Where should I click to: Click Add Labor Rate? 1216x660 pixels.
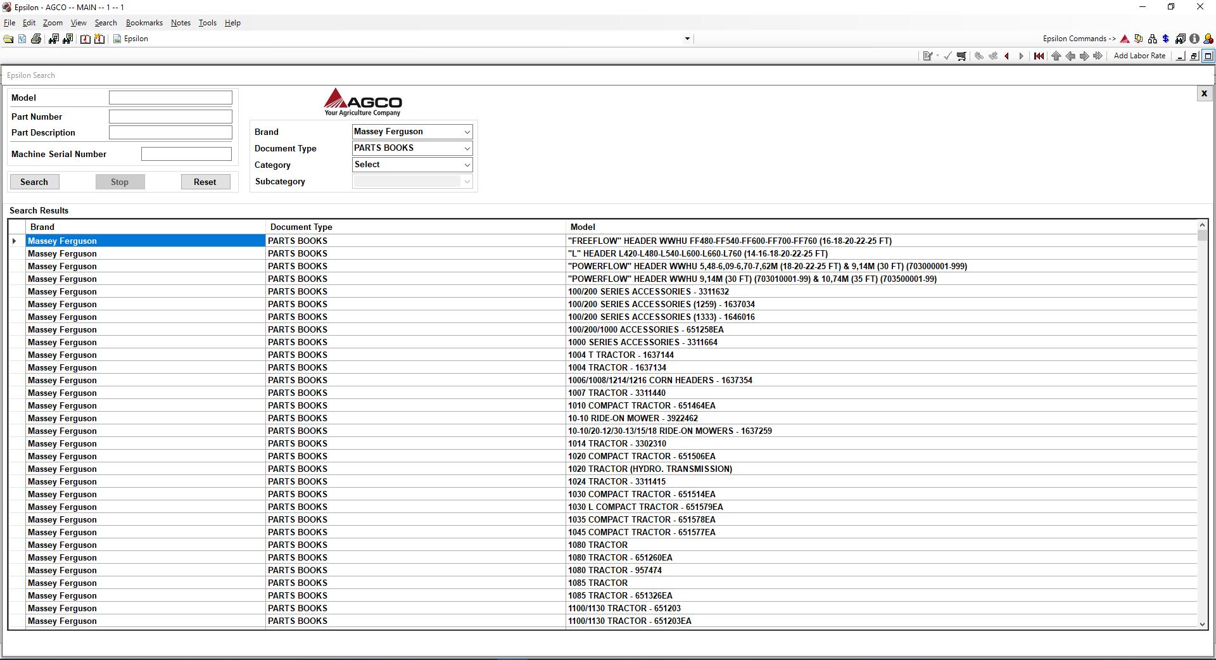pyautogui.click(x=1139, y=56)
